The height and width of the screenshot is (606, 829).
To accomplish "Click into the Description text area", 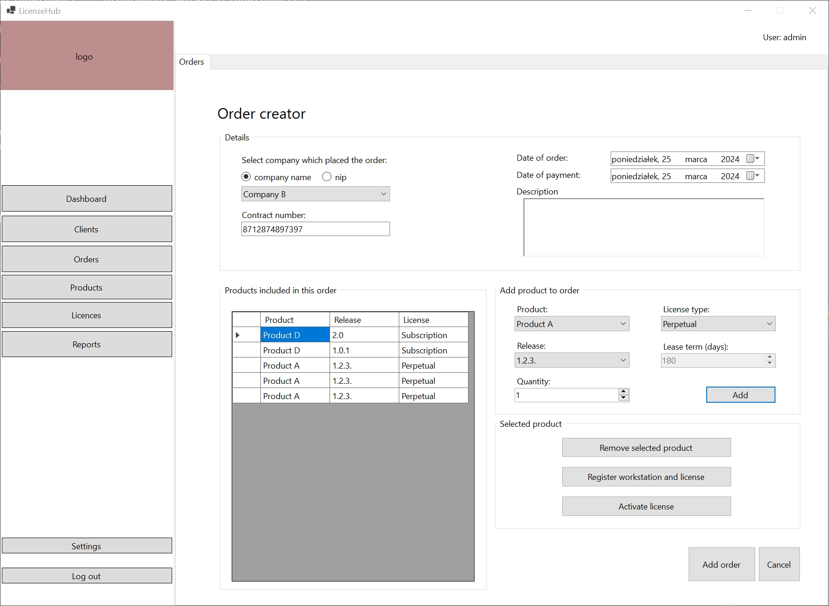I will 644,227.
